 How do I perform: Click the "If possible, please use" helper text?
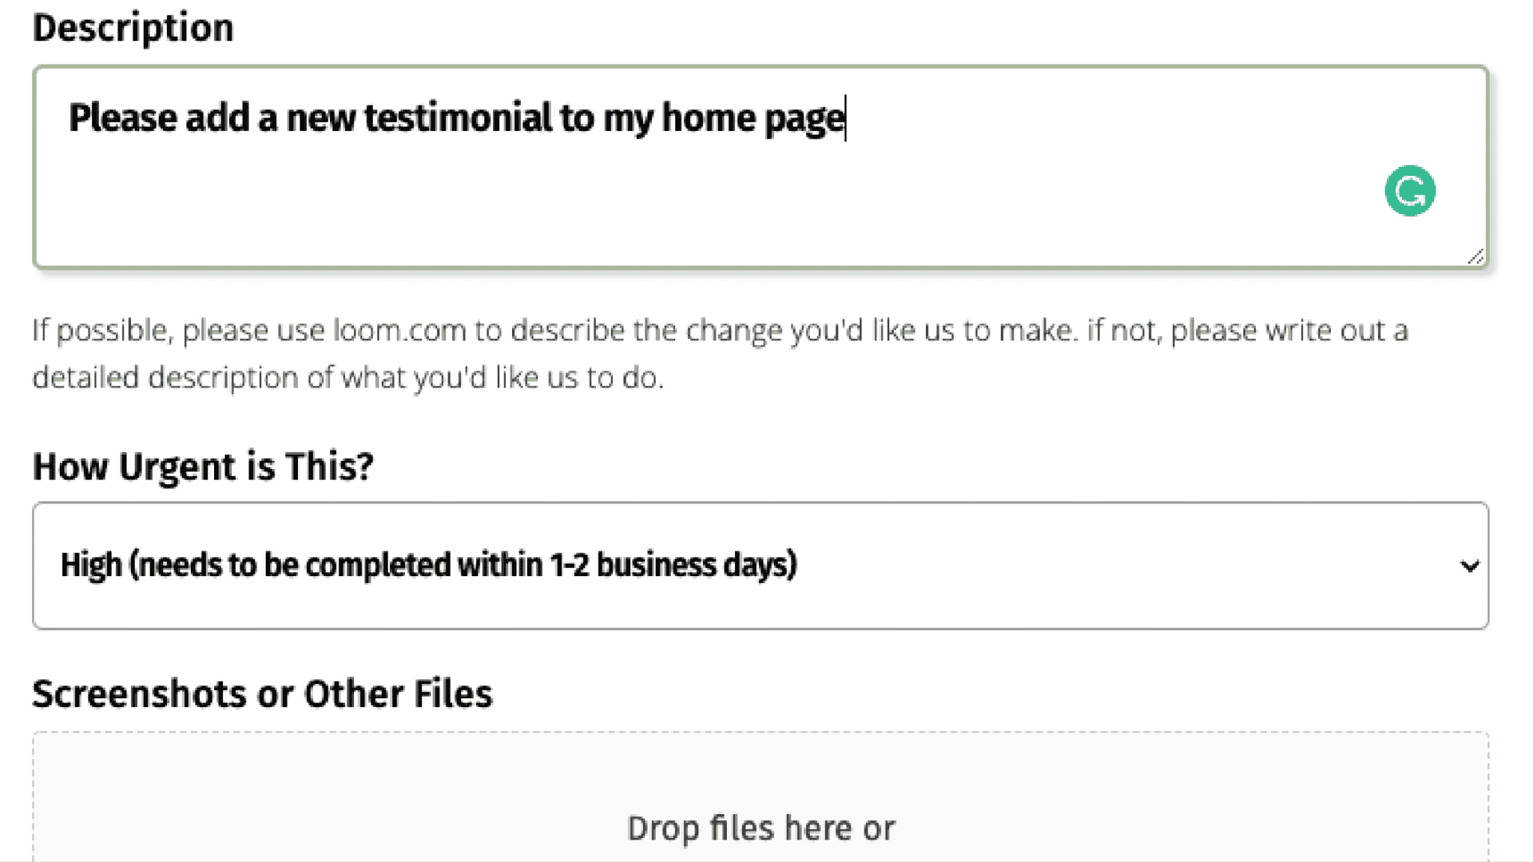[x=178, y=330]
